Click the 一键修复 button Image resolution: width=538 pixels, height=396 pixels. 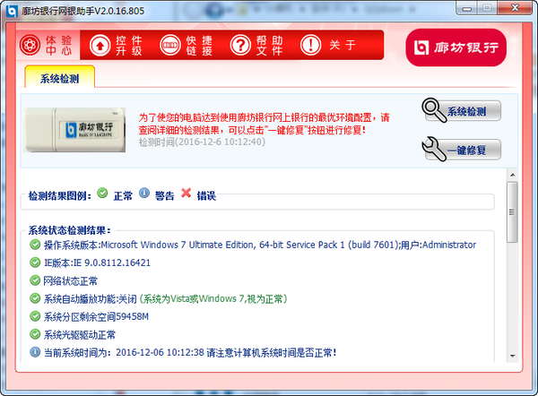pos(462,149)
